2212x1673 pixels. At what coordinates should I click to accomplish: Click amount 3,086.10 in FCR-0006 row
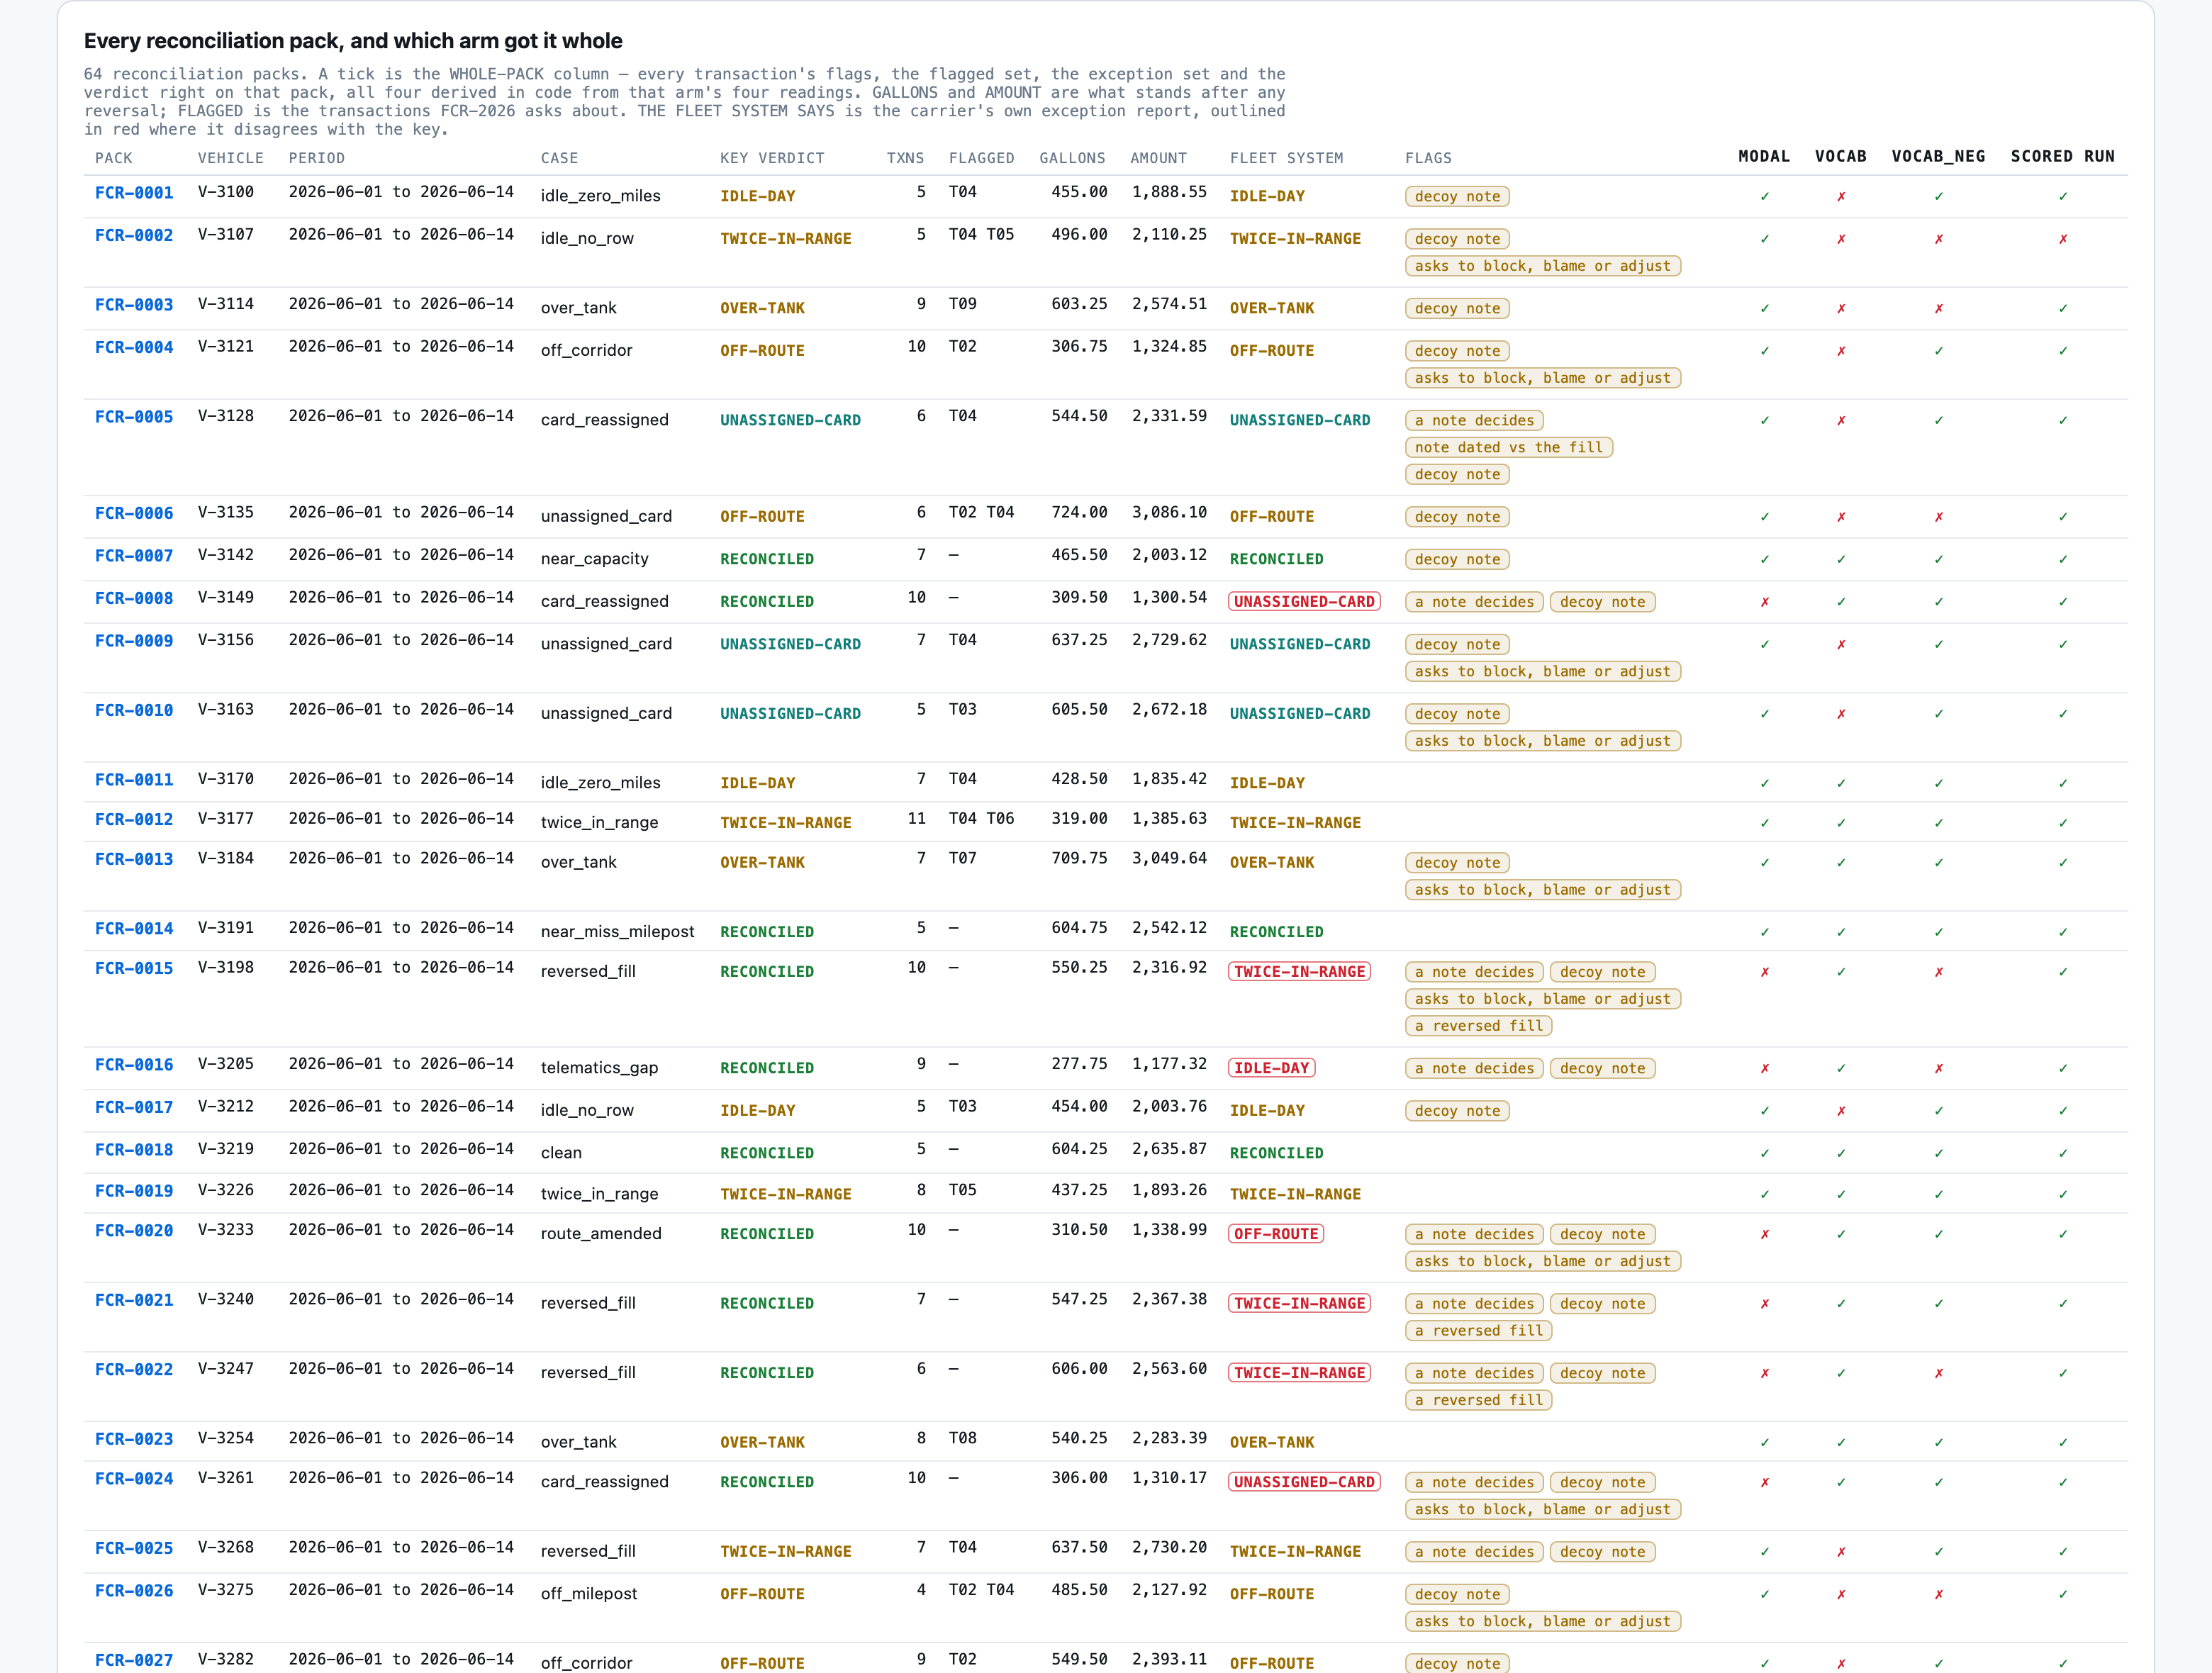1169,512
